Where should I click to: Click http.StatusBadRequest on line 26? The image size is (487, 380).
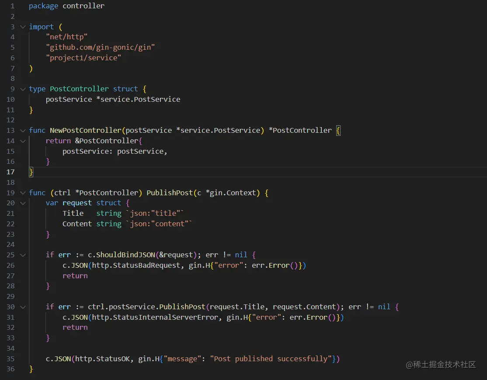(136, 266)
